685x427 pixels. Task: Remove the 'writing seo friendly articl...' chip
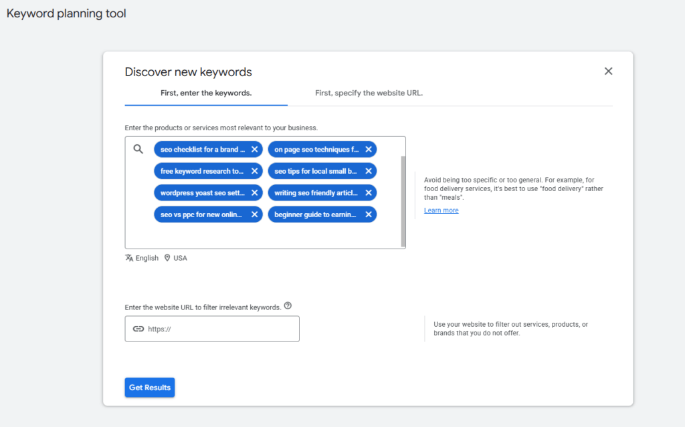pyautogui.click(x=369, y=192)
